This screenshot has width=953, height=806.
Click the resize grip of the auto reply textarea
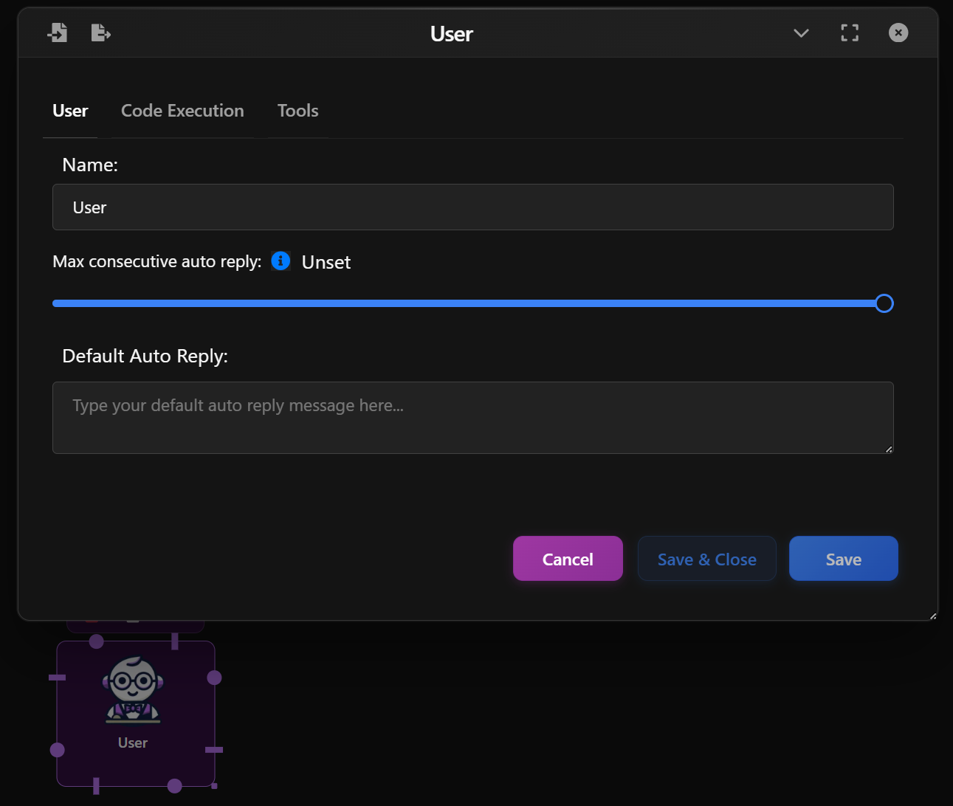point(889,448)
